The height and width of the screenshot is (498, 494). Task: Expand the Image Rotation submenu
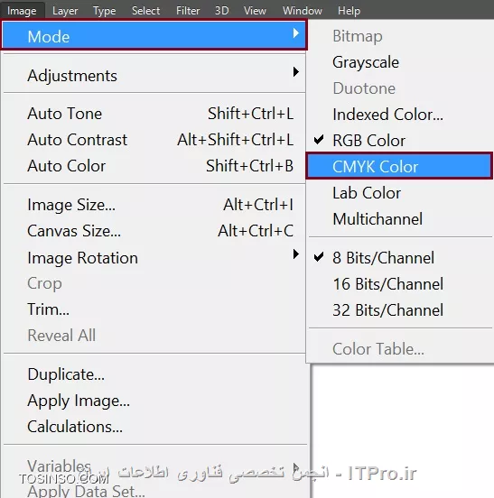pyautogui.click(x=154, y=257)
